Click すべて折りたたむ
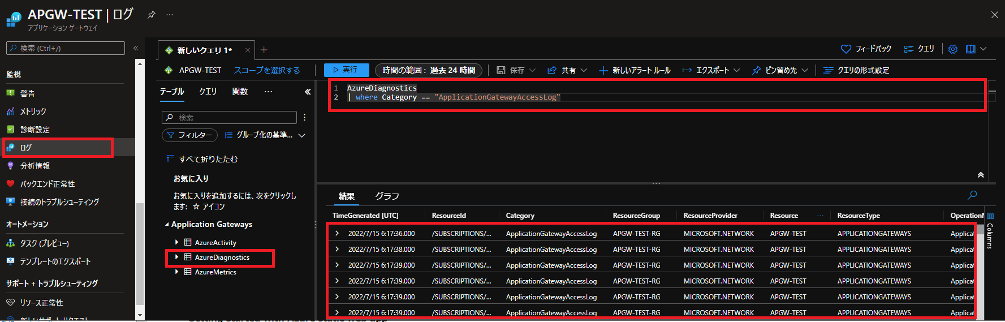Screen dimensions: 1005x322 (x=202, y=159)
